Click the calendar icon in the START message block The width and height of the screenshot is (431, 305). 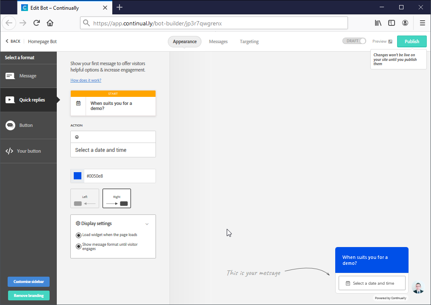click(78, 103)
